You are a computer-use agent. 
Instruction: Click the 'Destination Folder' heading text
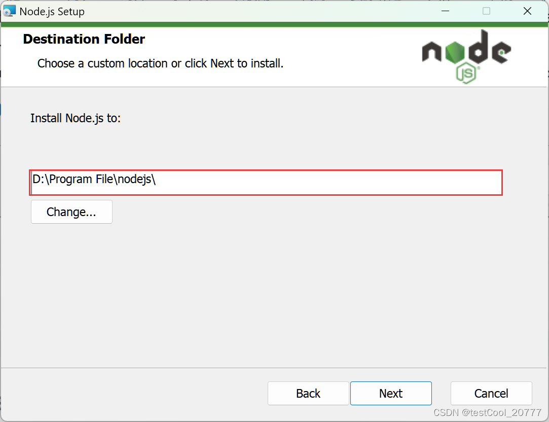pos(84,39)
